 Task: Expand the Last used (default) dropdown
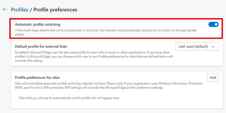pos(197,46)
